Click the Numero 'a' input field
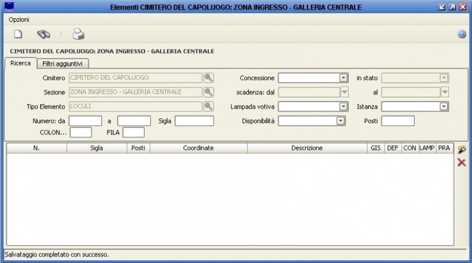This screenshot has height=263, width=472. (134, 121)
